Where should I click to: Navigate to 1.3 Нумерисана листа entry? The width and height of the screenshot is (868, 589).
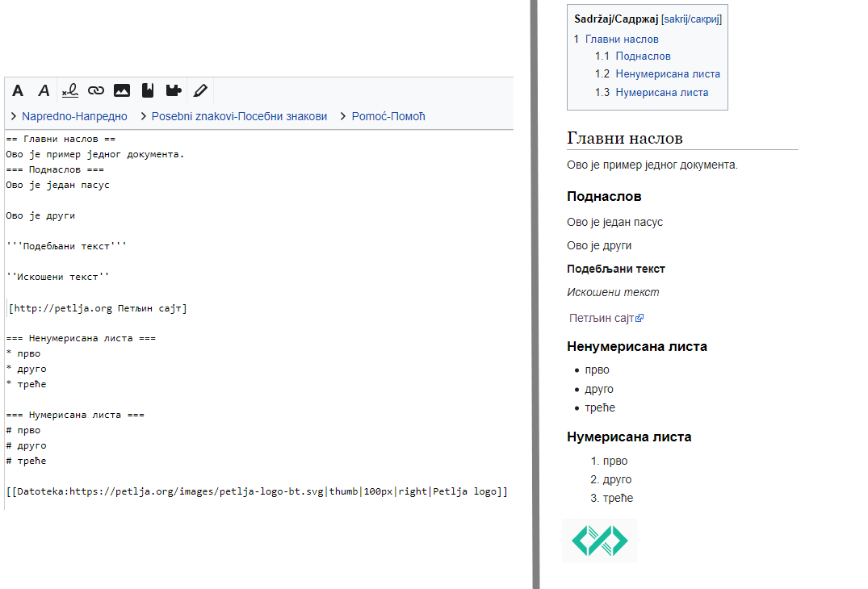(661, 92)
